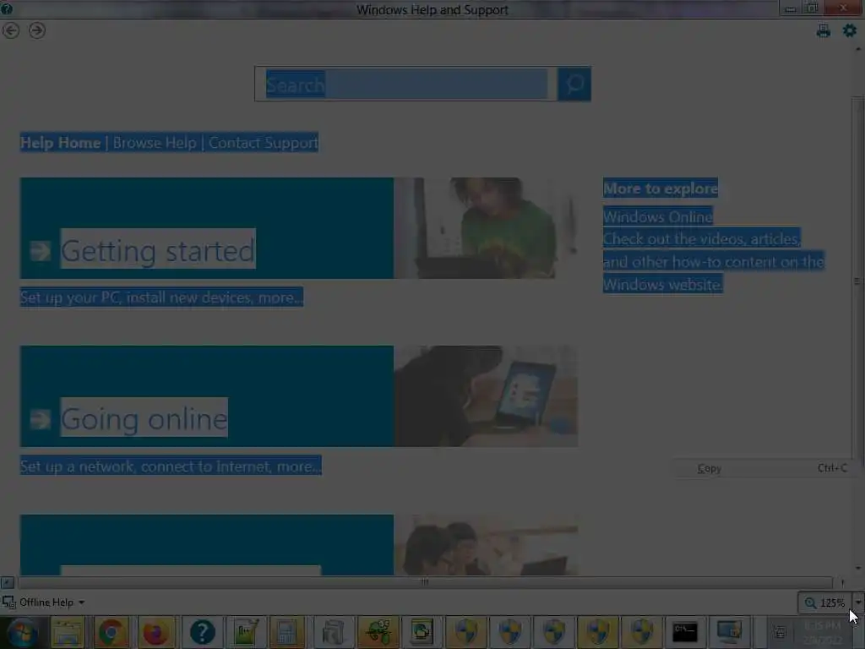Launch Google Chrome from the taskbar
The image size is (865, 649).
click(x=111, y=632)
